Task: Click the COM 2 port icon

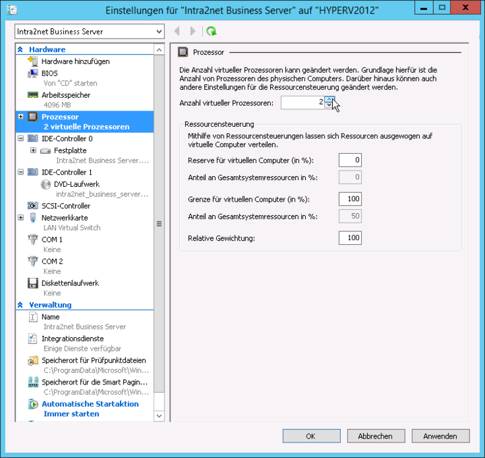Action: pos(33,261)
